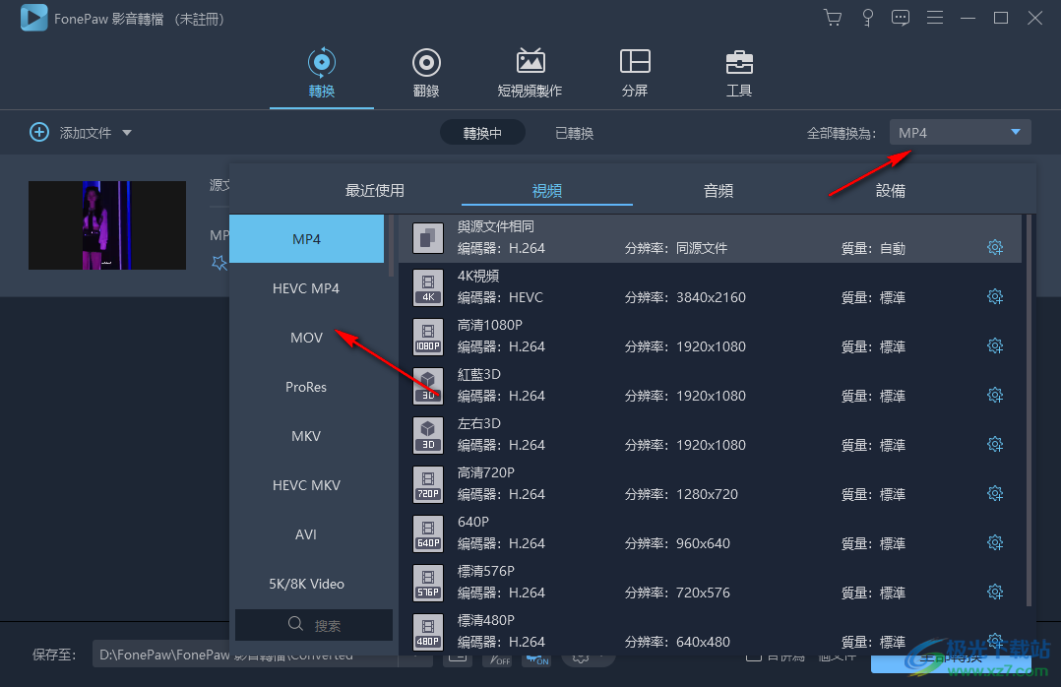1061x687 pixels.
Task: Click the 搜索 format search field
Action: (314, 625)
